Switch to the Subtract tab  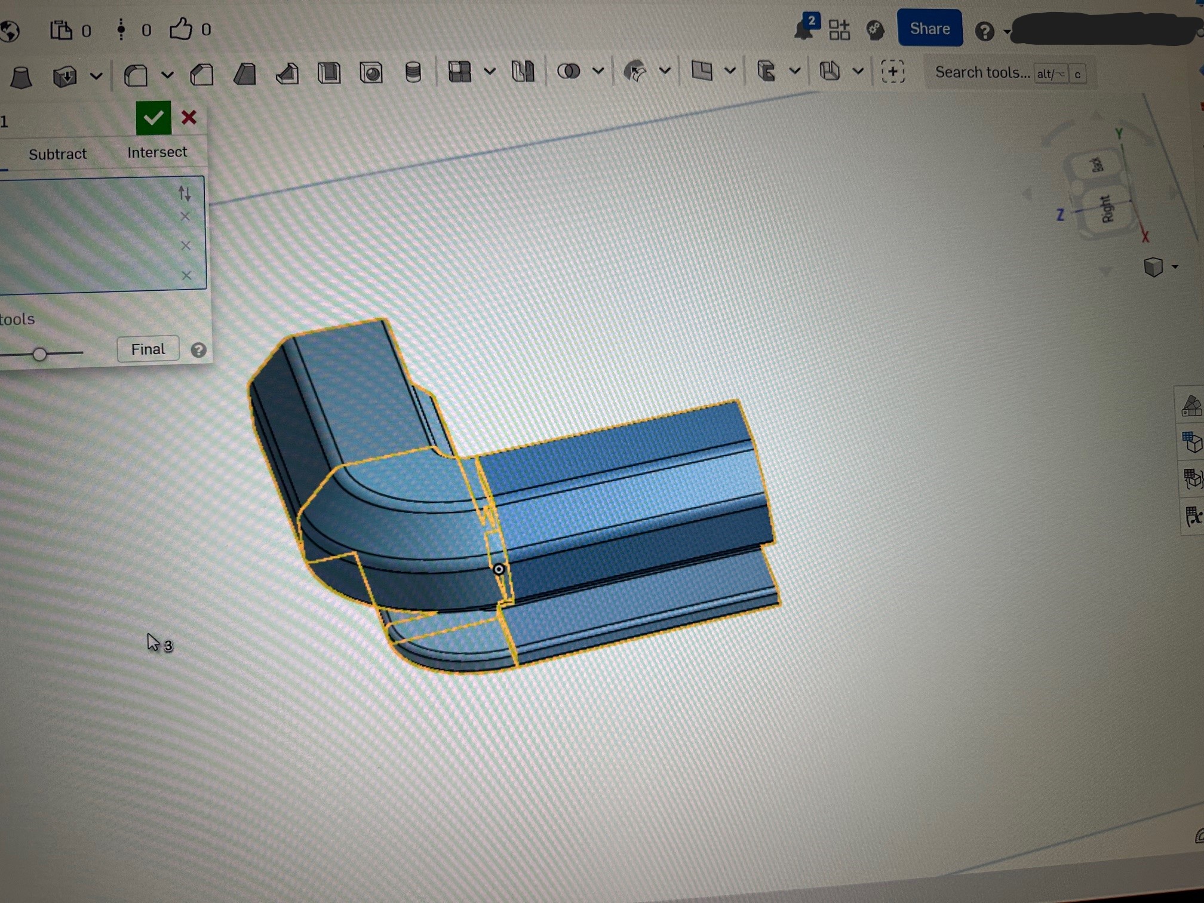(57, 154)
